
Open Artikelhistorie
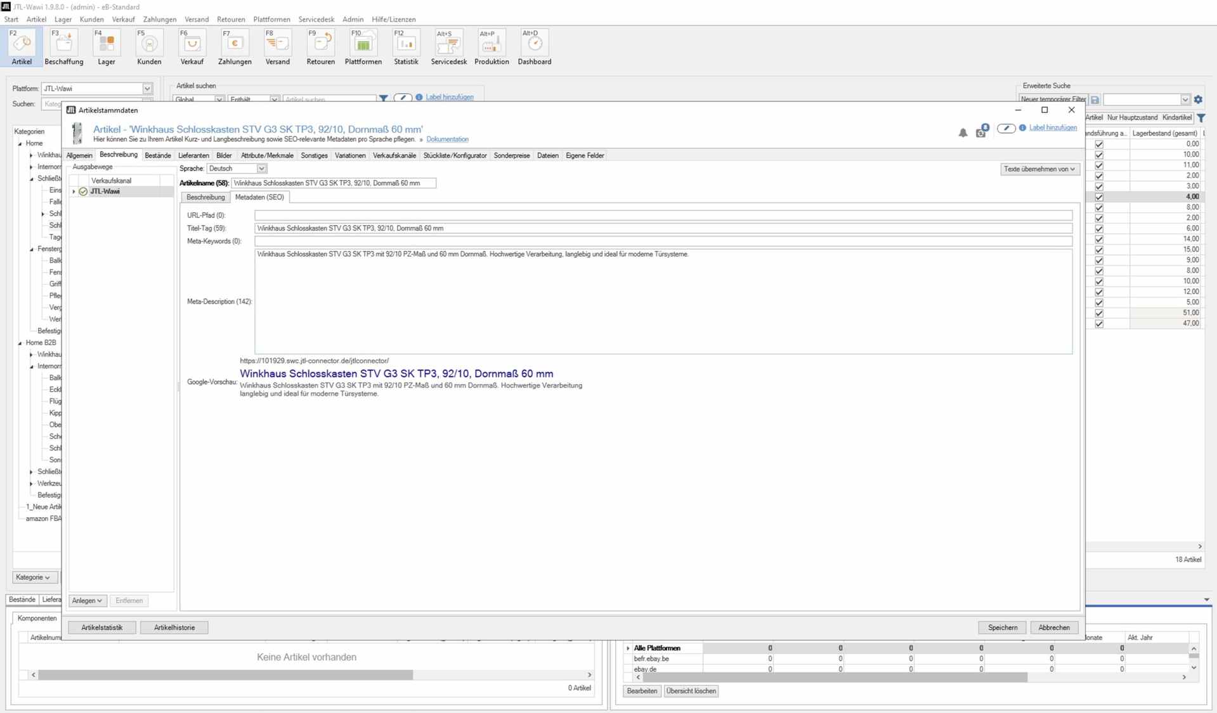174,627
